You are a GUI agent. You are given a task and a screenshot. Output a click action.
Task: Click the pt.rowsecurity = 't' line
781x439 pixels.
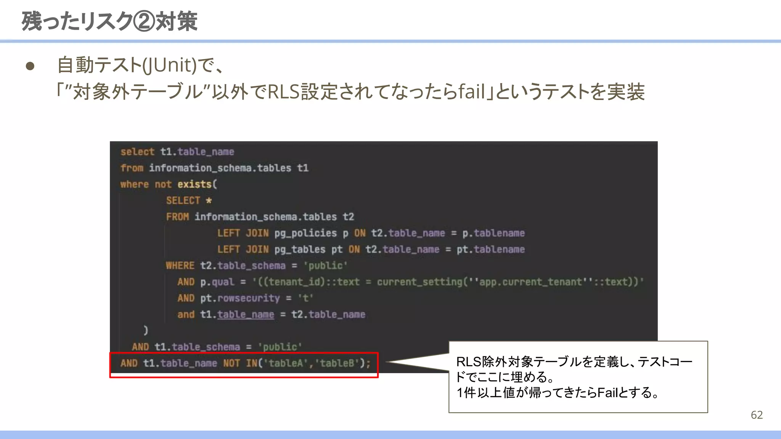point(245,298)
